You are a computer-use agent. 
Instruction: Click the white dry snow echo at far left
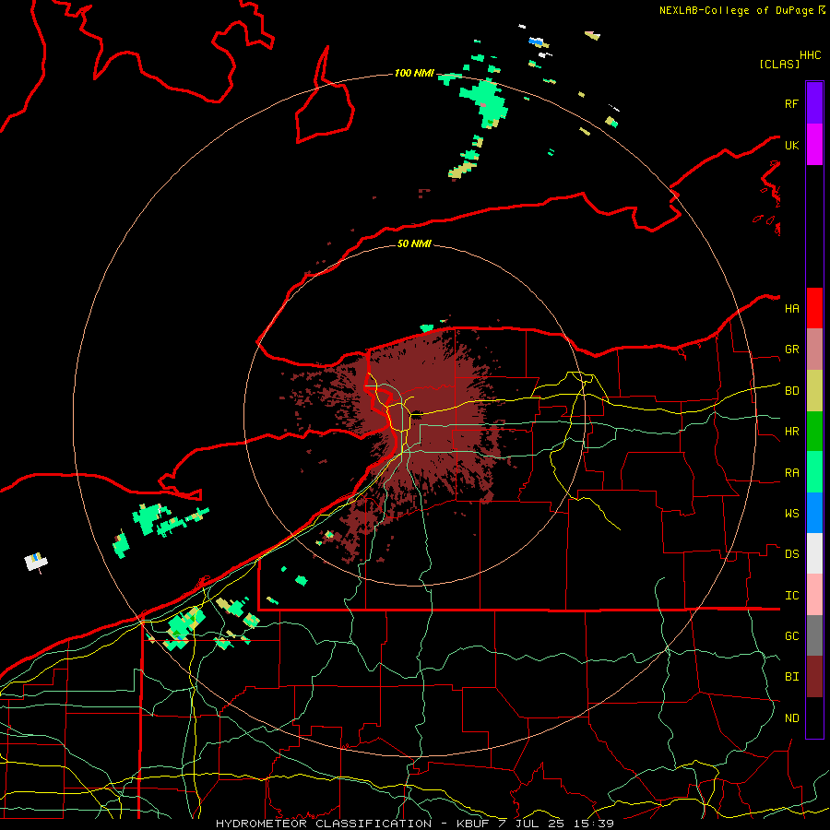click(36, 562)
